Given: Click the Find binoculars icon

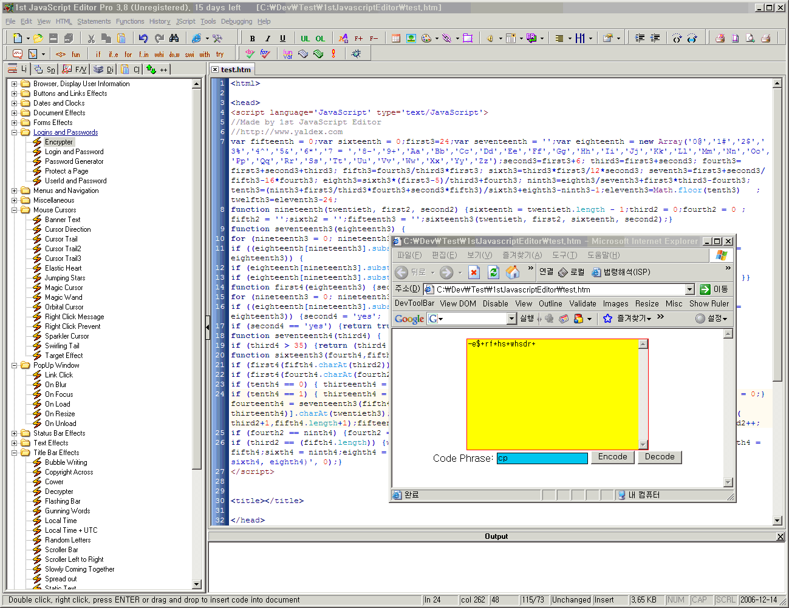Looking at the screenshot, I should coord(174,38).
